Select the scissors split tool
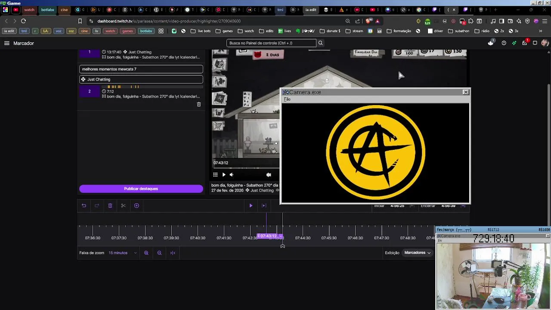 pos(123,206)
